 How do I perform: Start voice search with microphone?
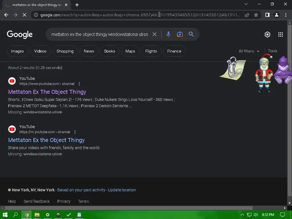click(x=168, y=34)
